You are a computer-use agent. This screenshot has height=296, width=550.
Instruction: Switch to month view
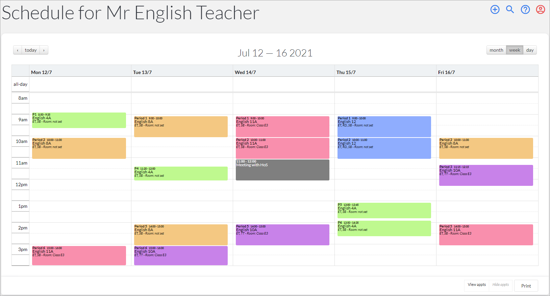[x=496, y=50]
